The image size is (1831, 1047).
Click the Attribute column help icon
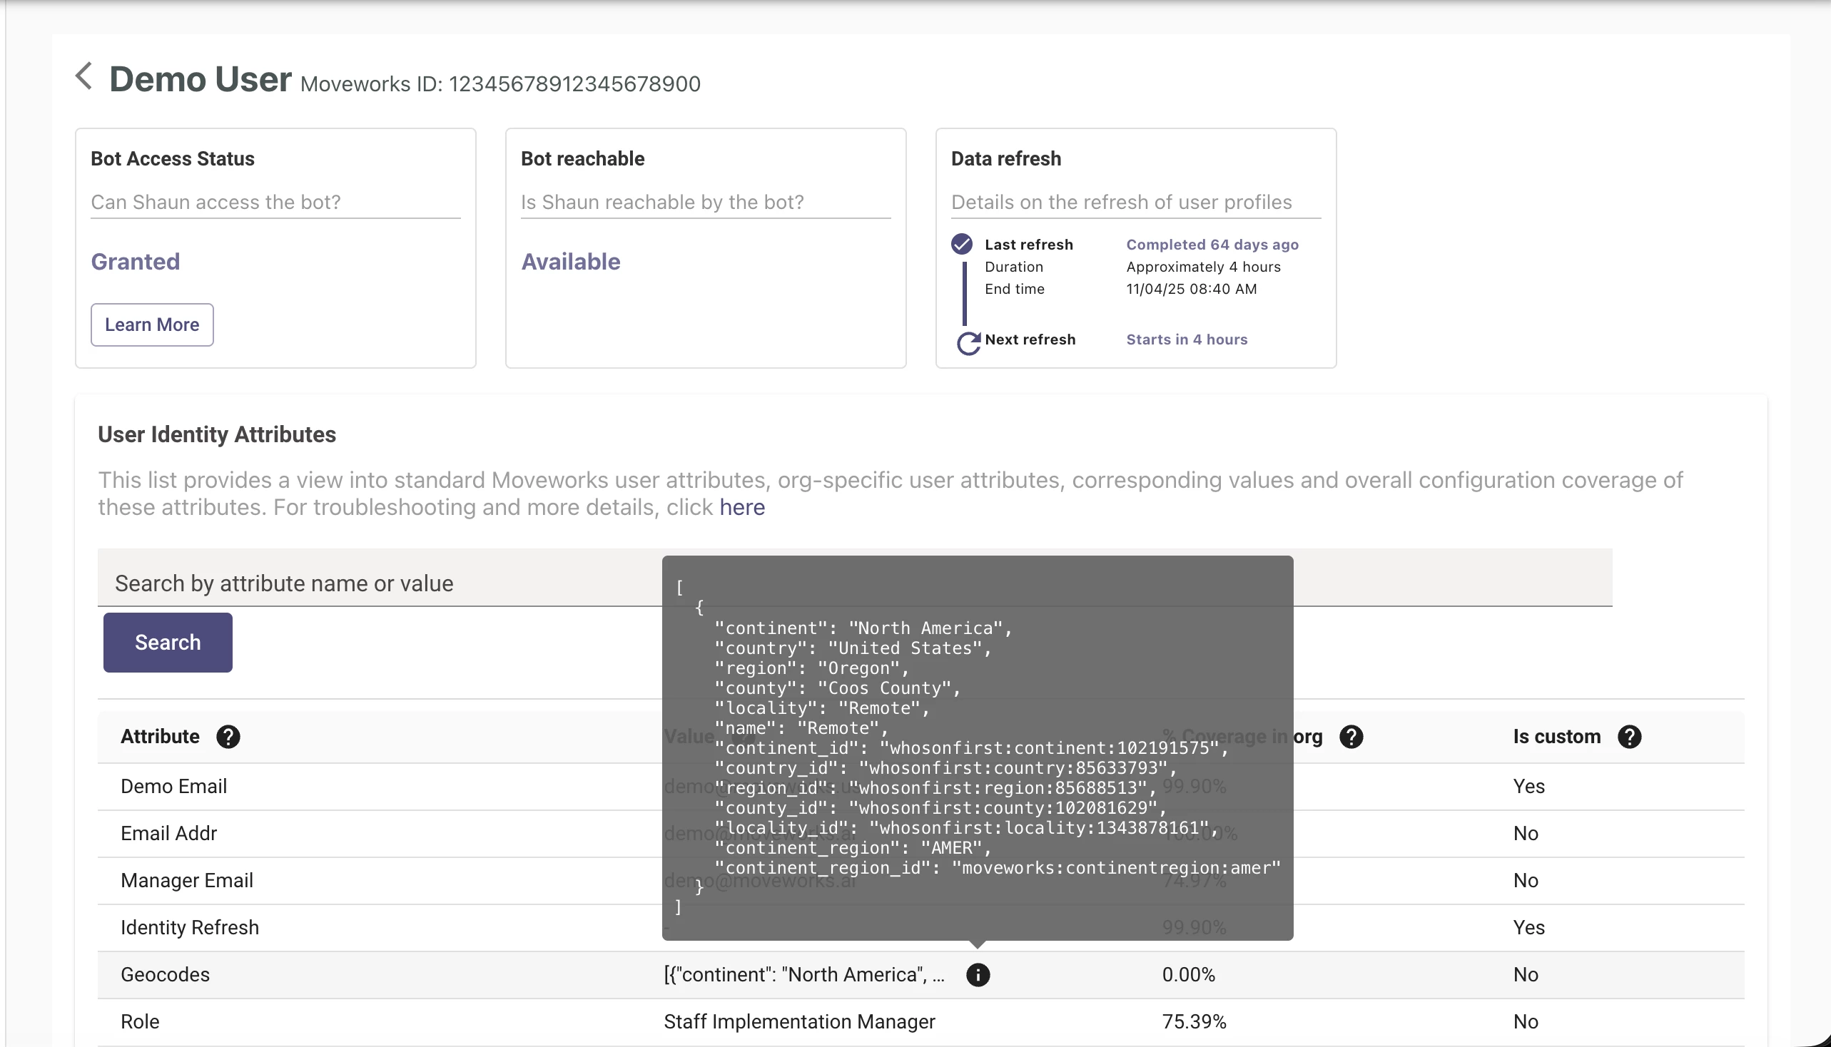click(x=228, y=736)
